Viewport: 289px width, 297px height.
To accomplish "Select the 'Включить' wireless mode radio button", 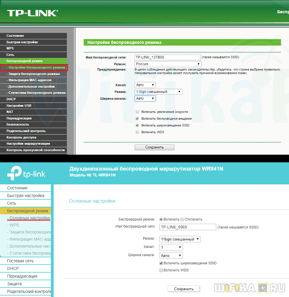I will tap(161, 219).
